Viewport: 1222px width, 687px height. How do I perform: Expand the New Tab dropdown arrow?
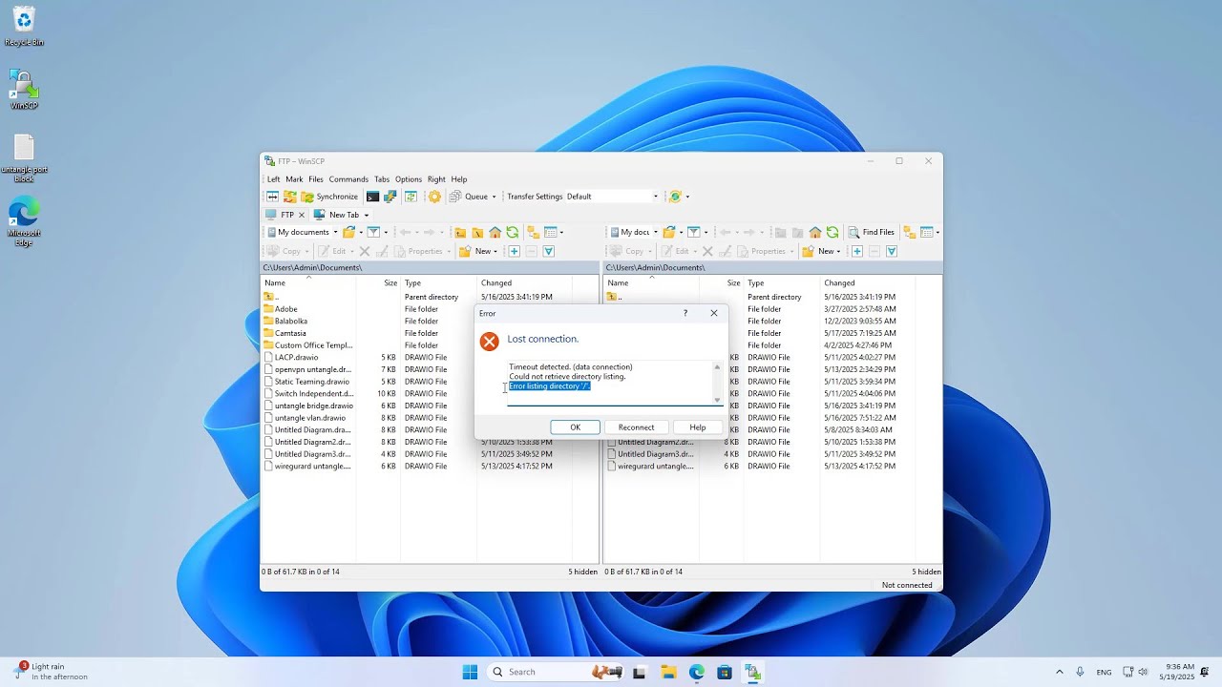[x=366, y=215]
